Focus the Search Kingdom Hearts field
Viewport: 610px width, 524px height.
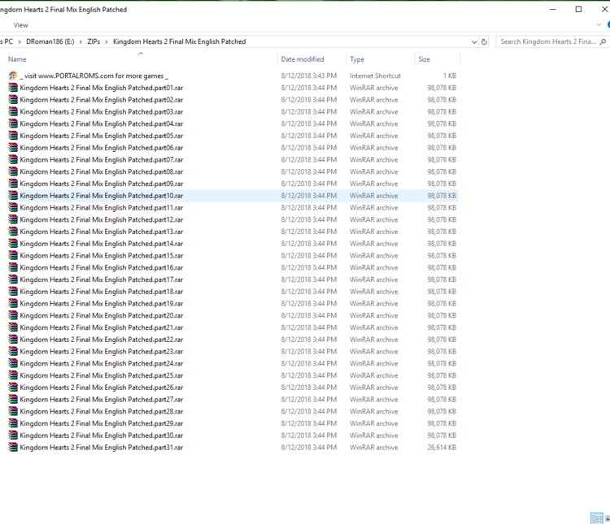click(x=547, y=41)
